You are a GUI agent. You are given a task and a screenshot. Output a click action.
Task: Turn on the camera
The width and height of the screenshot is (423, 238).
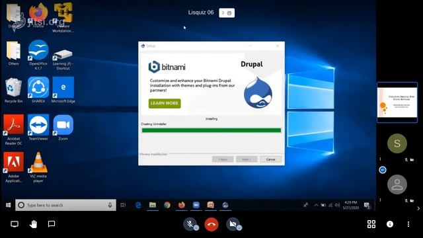[x=233, y=223]
